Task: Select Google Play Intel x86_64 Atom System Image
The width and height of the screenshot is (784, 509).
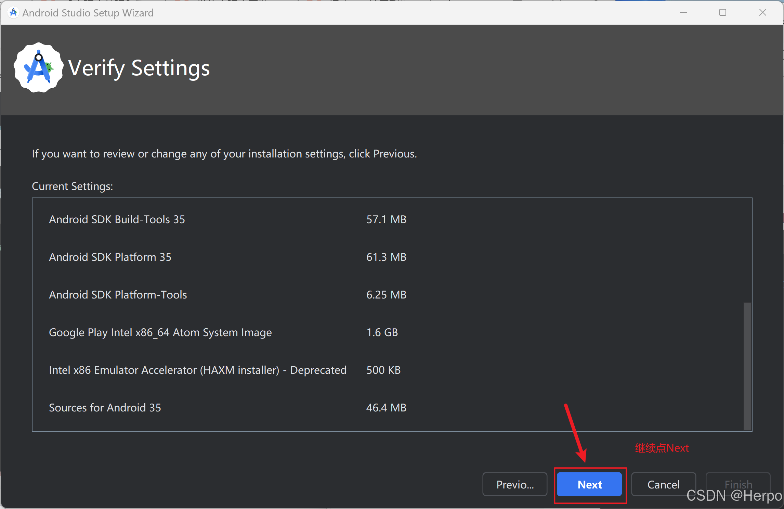Action: click(160, 332)
